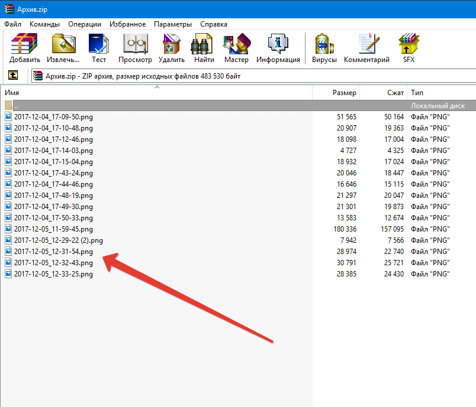Select file 2017-12-04_17-15-04.png
This screenshot has height=407, width=476.
click(x=53, y=162)
